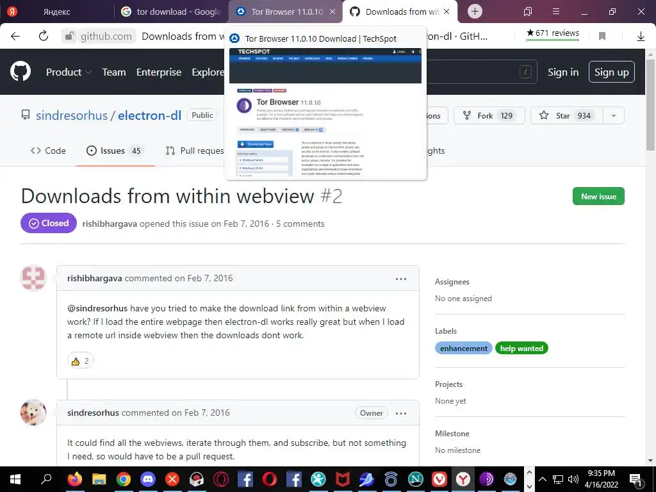Click the github.com address field
The height and width of the screenshot is (492, 656).
pos(106,37)
